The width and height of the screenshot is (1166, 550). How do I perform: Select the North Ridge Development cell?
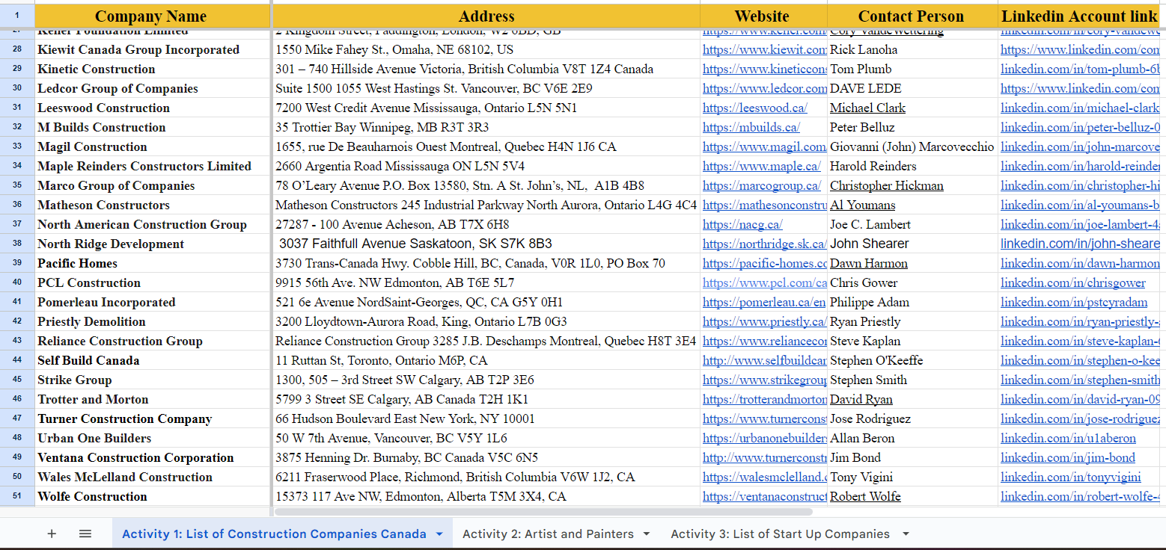pyautogui.click(x=152, y=244)
